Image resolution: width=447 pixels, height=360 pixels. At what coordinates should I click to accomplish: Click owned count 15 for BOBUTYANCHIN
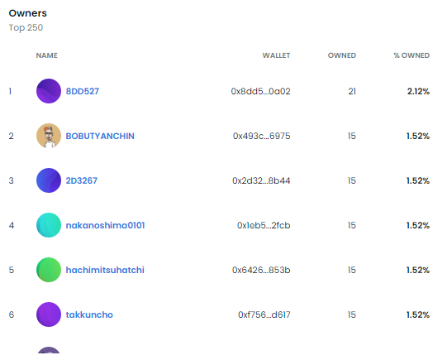pyautogui.click(x=352, y=136)
